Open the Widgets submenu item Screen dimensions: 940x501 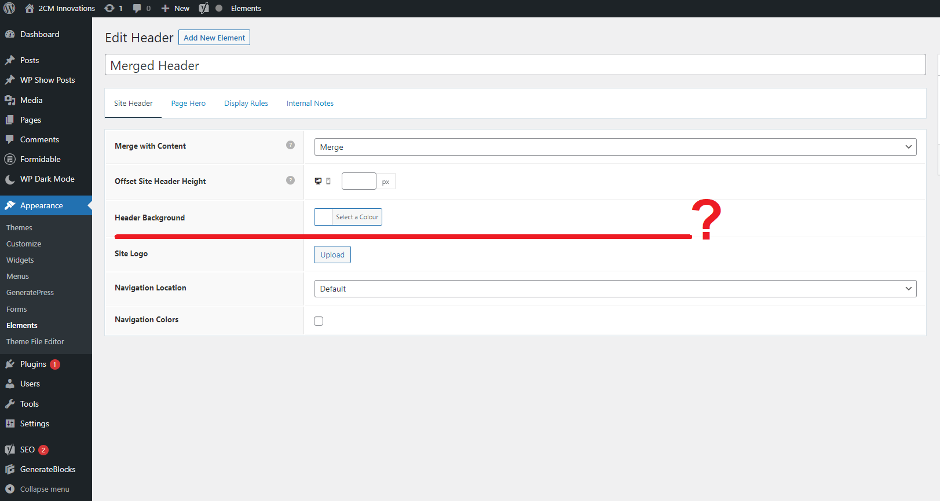pyautogui.click(x=20, y=260)
